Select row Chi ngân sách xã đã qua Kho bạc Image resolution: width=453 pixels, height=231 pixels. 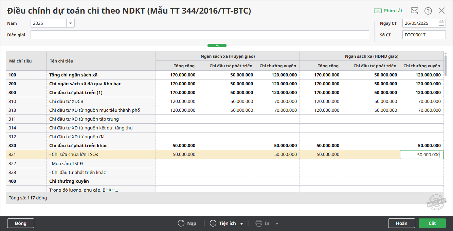pyautogui.click(x=224, y=84)
